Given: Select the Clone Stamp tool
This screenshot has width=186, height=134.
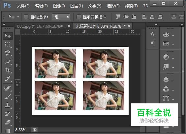Looking at the screenshot, I should point(8,105).
